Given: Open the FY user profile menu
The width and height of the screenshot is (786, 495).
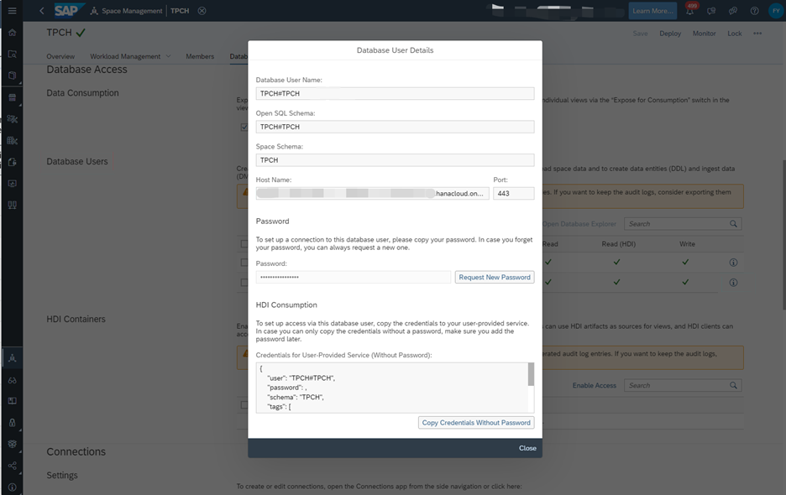Looking at the screenshot, I should 774,11.
